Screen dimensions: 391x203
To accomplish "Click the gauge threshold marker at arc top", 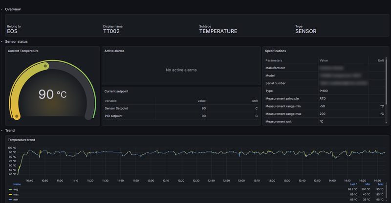I will [45, 66].
